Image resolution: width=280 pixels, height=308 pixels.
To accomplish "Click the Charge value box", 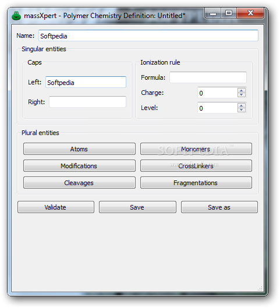I will click(217, 93).
